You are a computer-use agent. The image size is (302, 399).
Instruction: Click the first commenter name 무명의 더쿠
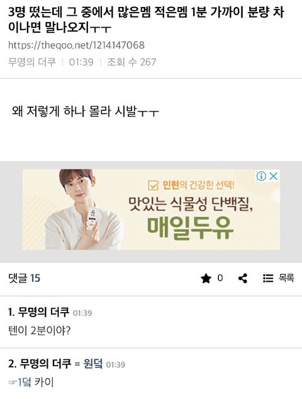click(x=43, y=312)
